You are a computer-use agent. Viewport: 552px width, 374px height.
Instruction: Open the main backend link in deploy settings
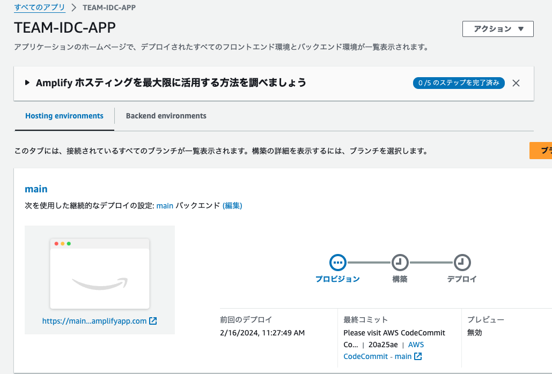tap(165, 206)
